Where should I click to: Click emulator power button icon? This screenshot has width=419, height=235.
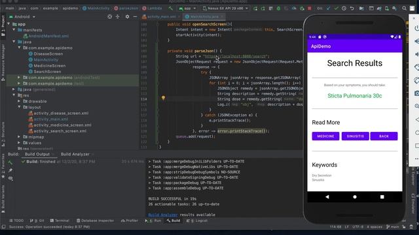(416, 28)
